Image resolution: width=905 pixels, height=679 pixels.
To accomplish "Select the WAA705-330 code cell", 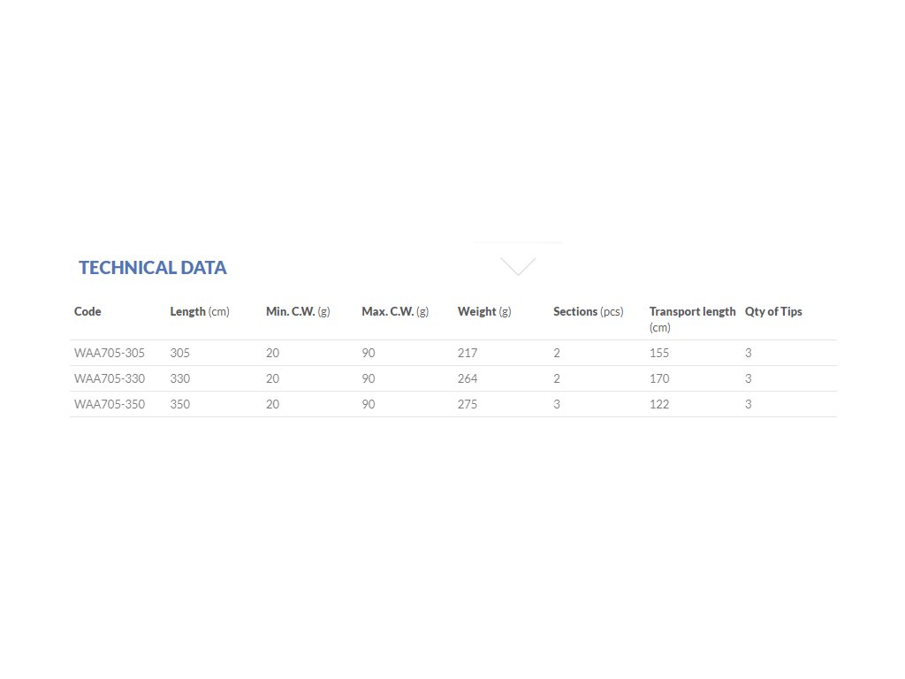I will point(110,378).
